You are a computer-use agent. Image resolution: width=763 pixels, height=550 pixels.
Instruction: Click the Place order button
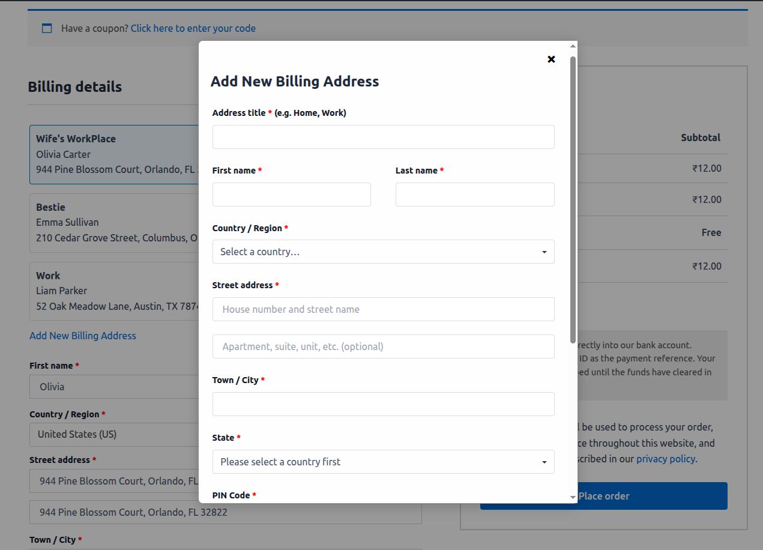(x=604, y=495)
